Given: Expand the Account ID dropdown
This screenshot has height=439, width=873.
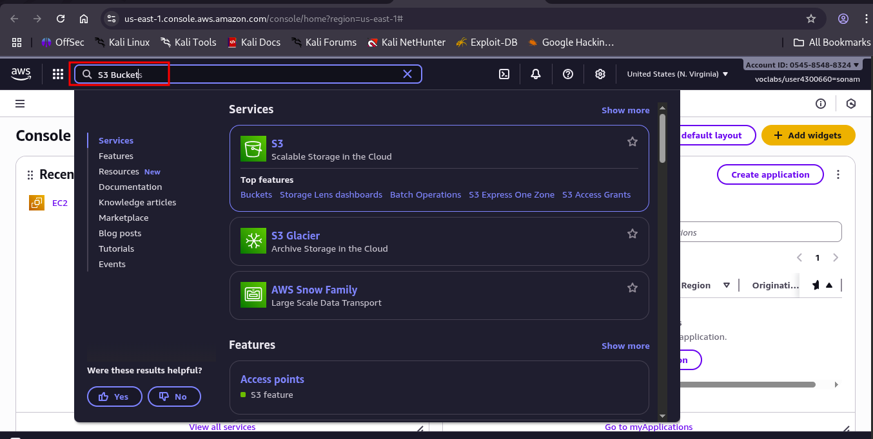Looking at the screenshot, I should coord(803,65).
